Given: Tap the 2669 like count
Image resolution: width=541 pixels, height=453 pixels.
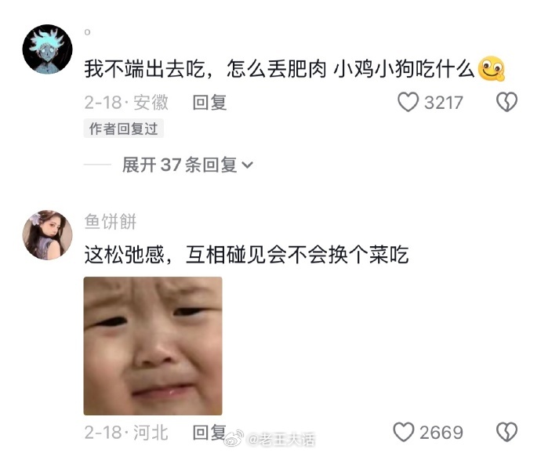Looking at the screenshot, I should (441, 433).
